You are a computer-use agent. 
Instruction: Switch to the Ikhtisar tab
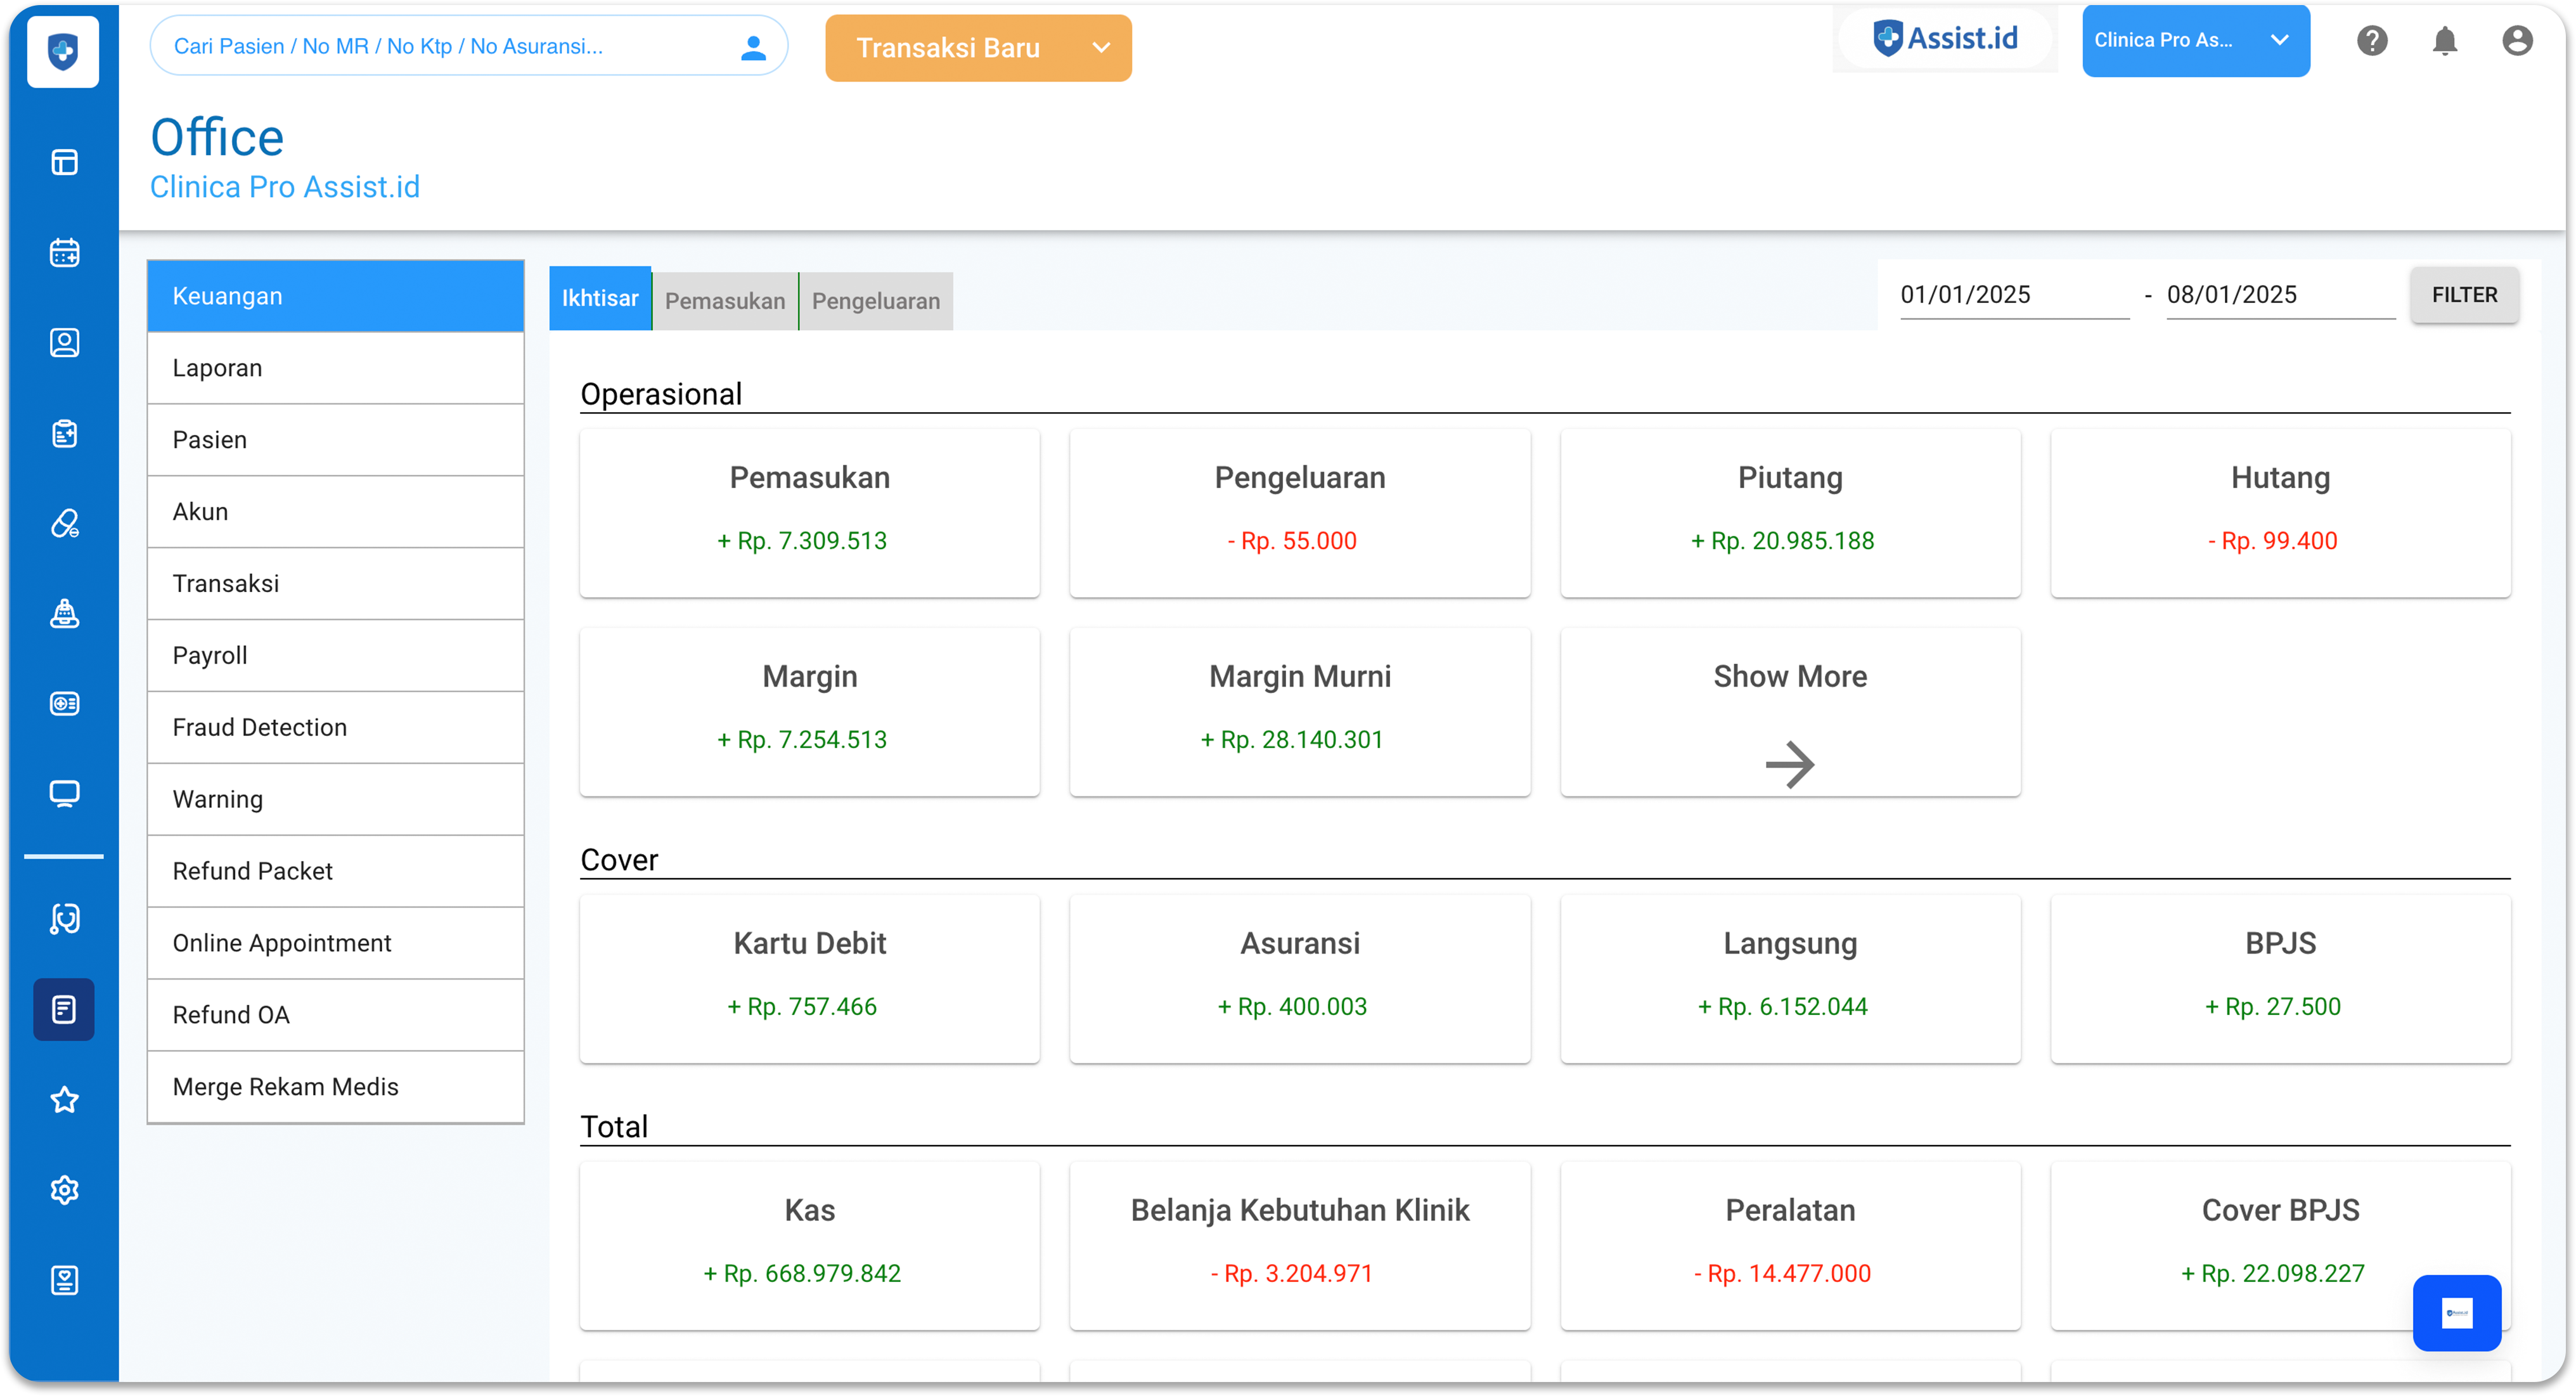600,298
